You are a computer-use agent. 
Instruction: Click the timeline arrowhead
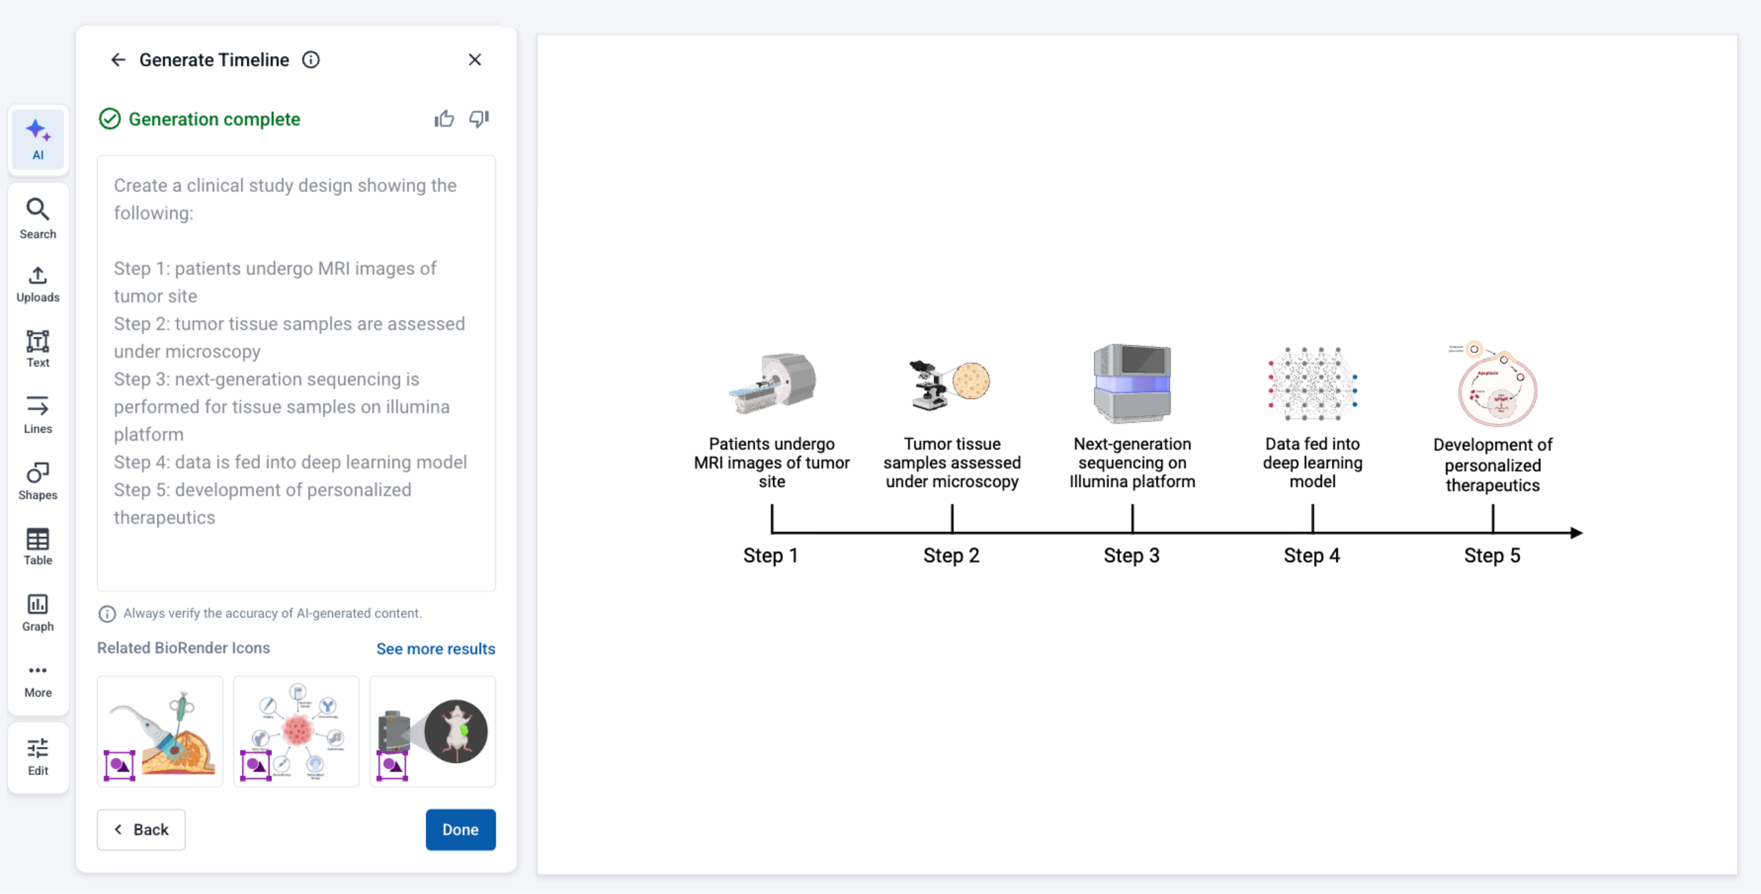click(1576, 533)
